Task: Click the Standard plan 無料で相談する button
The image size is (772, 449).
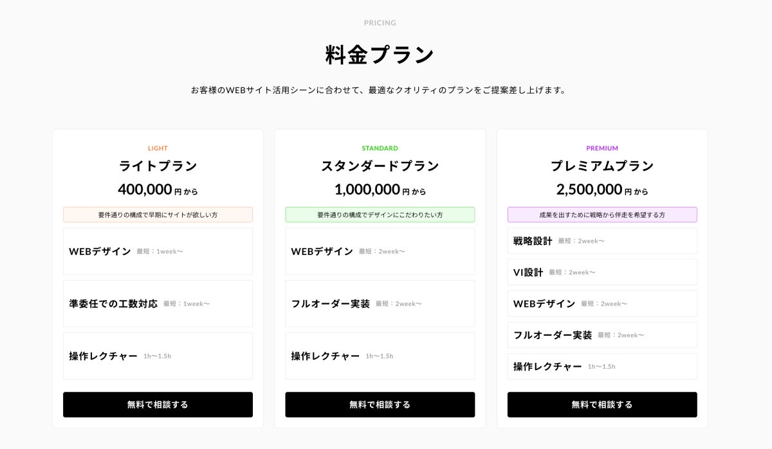Action: (x=380, y=405)
